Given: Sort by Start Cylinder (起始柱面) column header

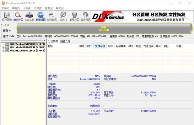Looking at the screenshot, I should [x=121, y=46].
